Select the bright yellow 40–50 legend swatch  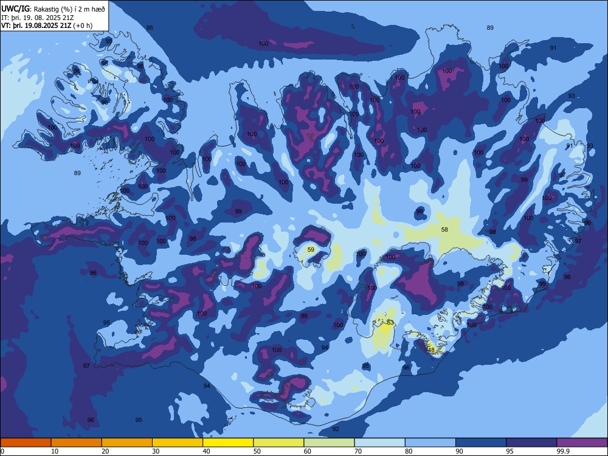(228, 443)
